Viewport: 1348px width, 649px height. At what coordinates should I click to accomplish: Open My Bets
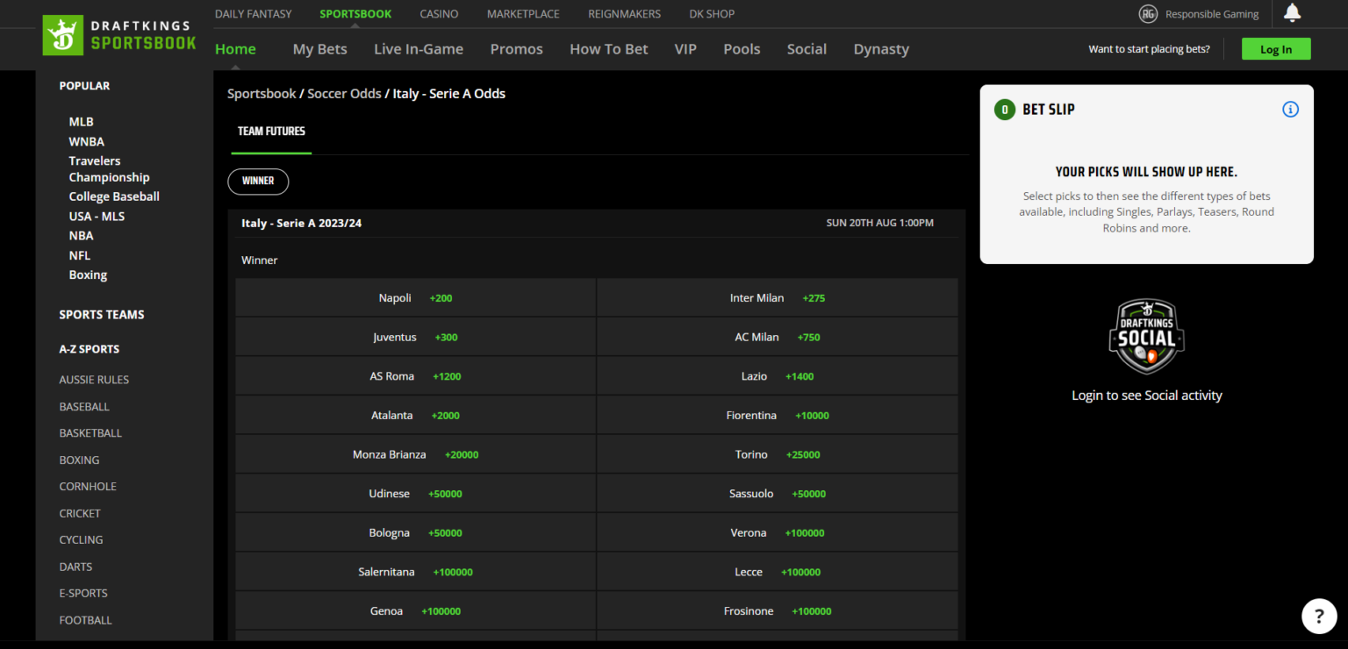(319, 49)
